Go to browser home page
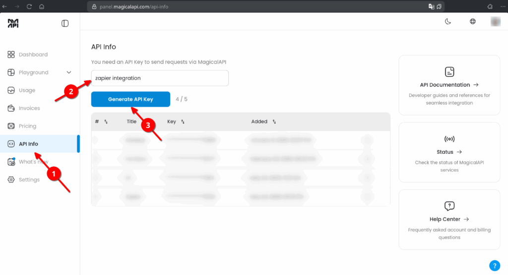508x275 pixels. (x=42, y=6)
